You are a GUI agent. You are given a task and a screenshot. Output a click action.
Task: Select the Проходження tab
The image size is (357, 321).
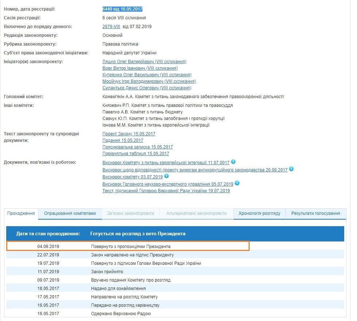(x=21, y=213)
